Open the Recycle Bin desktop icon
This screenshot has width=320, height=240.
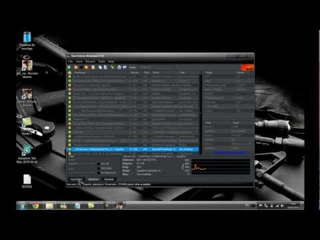[x=27, y=41]
